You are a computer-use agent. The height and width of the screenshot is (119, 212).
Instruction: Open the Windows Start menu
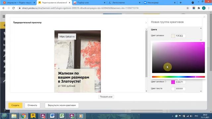click(4, 116)
